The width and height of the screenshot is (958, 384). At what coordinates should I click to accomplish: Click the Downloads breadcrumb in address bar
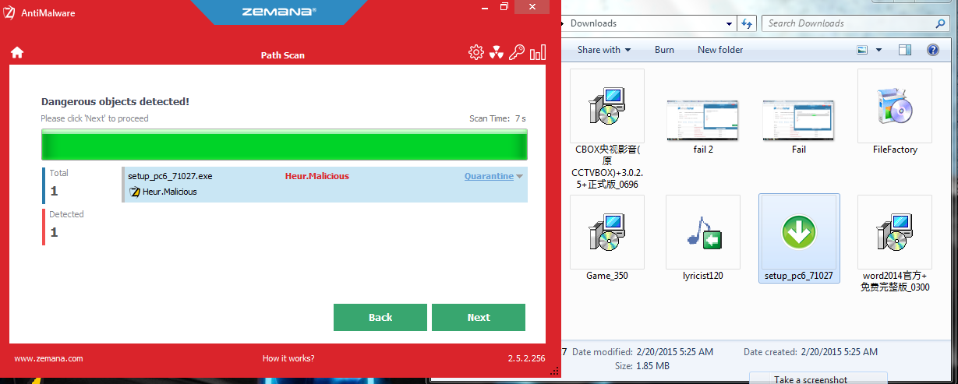[x=593, y=23]
